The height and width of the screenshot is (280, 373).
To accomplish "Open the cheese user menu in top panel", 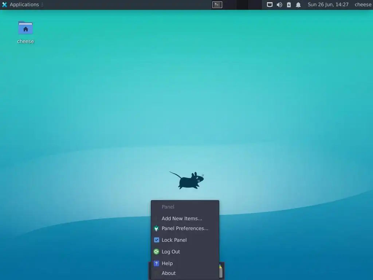I will pyautogui.click(x=363, y=4).
